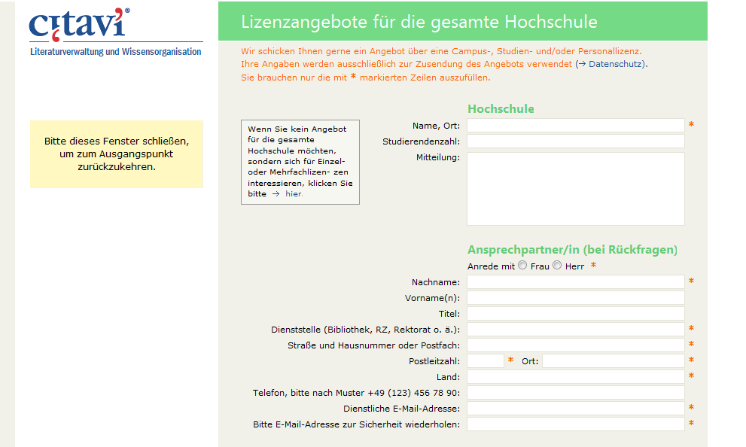Click the 'Mitteilung:' label
Viewport: 746px width, 447px height.
click(x=438, y=157)
